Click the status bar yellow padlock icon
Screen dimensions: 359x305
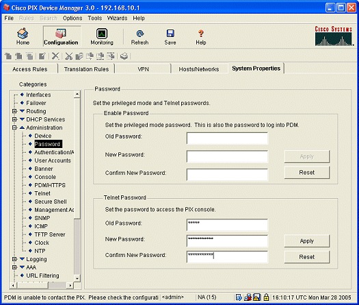click(x=266, y=297)
